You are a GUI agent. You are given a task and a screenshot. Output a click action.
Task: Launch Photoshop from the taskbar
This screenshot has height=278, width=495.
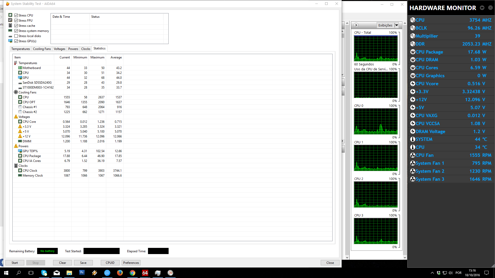tap(82, 273)
